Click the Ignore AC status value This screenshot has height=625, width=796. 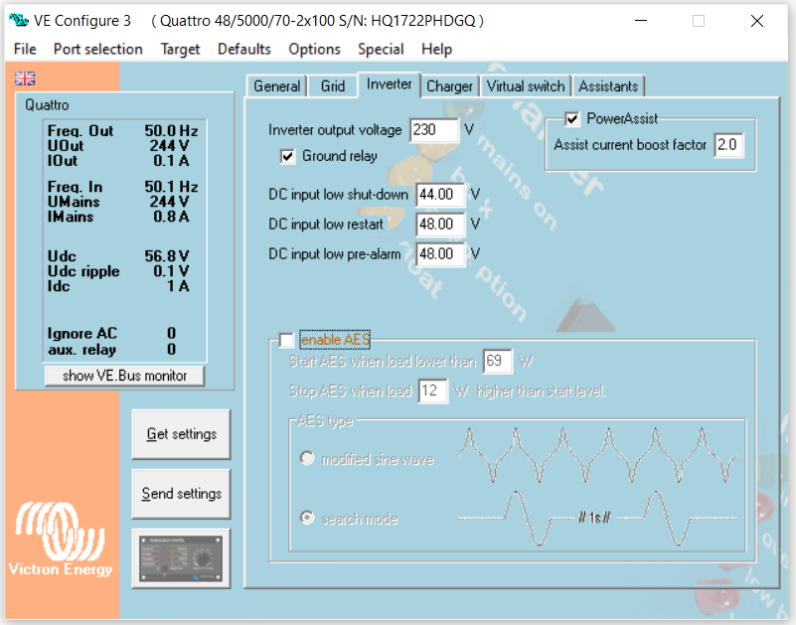pos(172,333)
